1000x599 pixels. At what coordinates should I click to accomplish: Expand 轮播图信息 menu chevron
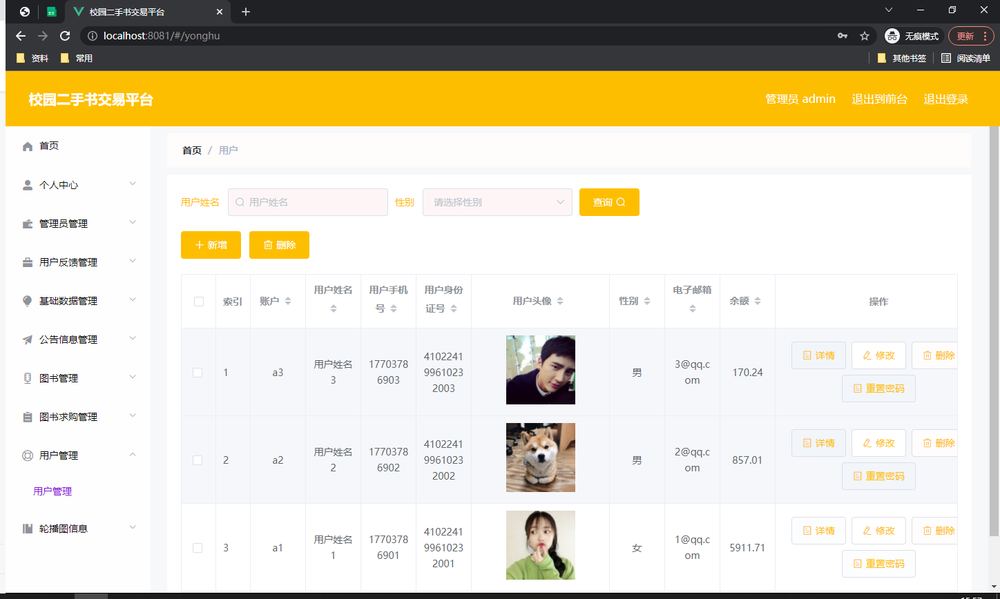coord(133,527)
